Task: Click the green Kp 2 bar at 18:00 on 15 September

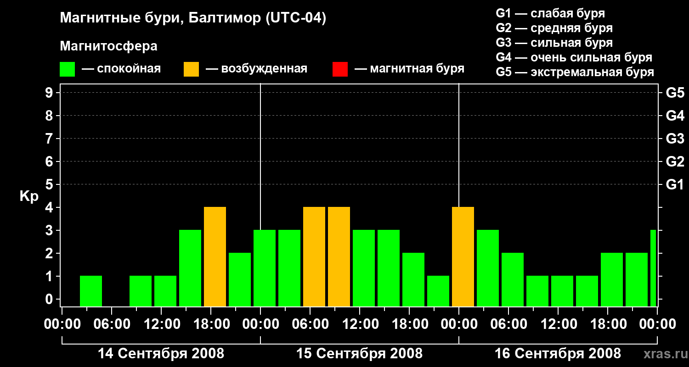Action: 413,279
